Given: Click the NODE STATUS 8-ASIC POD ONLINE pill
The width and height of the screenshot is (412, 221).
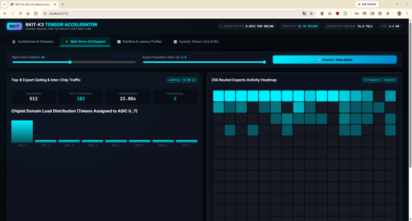Looking at the screenshot, I should click(247, 26).
